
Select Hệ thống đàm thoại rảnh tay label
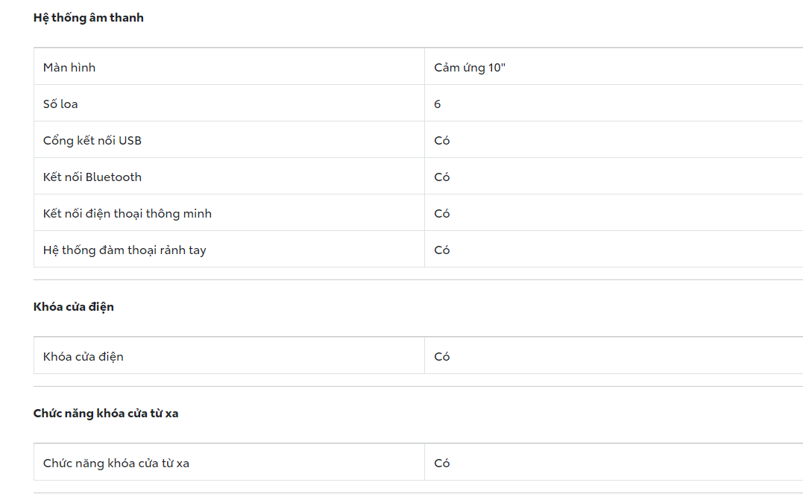(125, 250)
